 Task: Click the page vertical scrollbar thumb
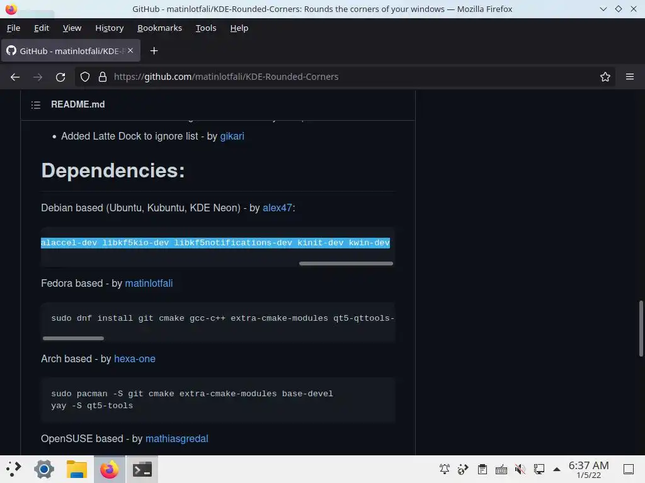pyautogui.click(x=641, y=328)
